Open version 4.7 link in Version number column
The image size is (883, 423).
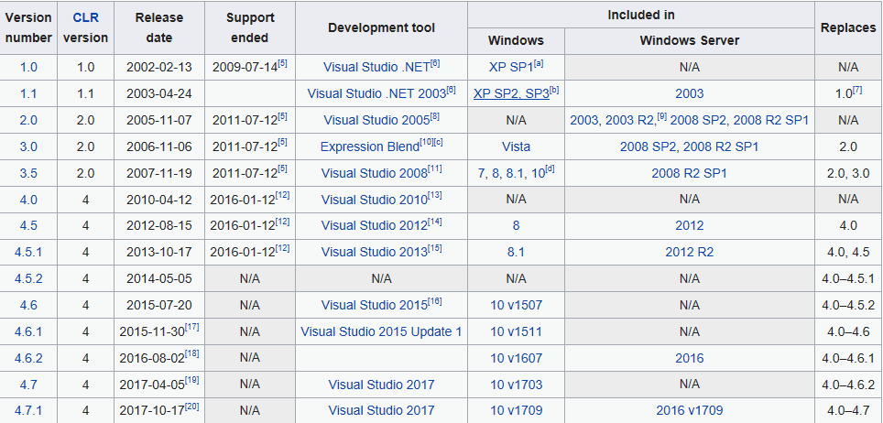point(28,385)
